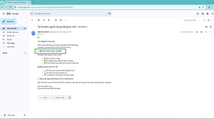Image resolution: width=214 pixels, height=119 pixels.
Task: Open Gmail settings gear
Action: pos(203,13)
